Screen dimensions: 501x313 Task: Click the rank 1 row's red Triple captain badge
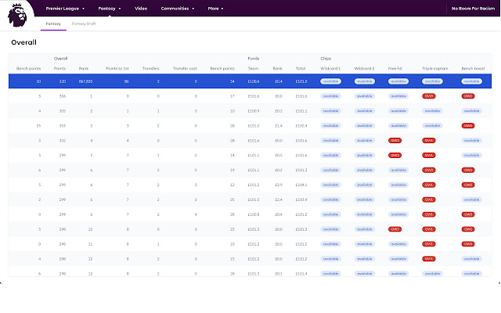pyautogui.click(x=429, y=95)
